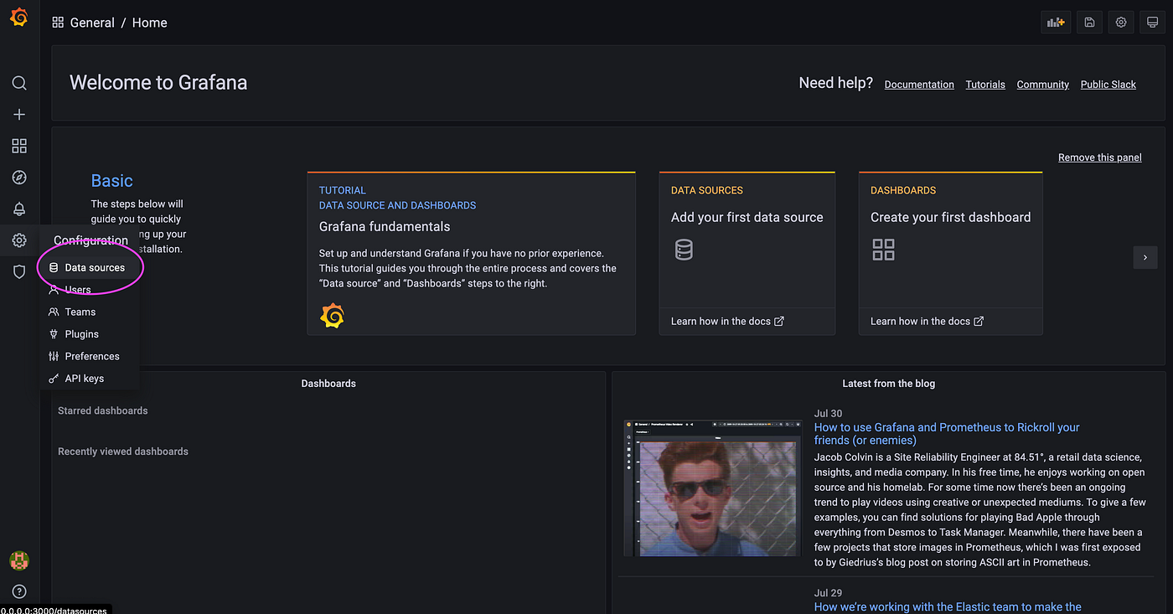Select Data sources in Configuration menu

pyautogui.click(x=89, y=267)
